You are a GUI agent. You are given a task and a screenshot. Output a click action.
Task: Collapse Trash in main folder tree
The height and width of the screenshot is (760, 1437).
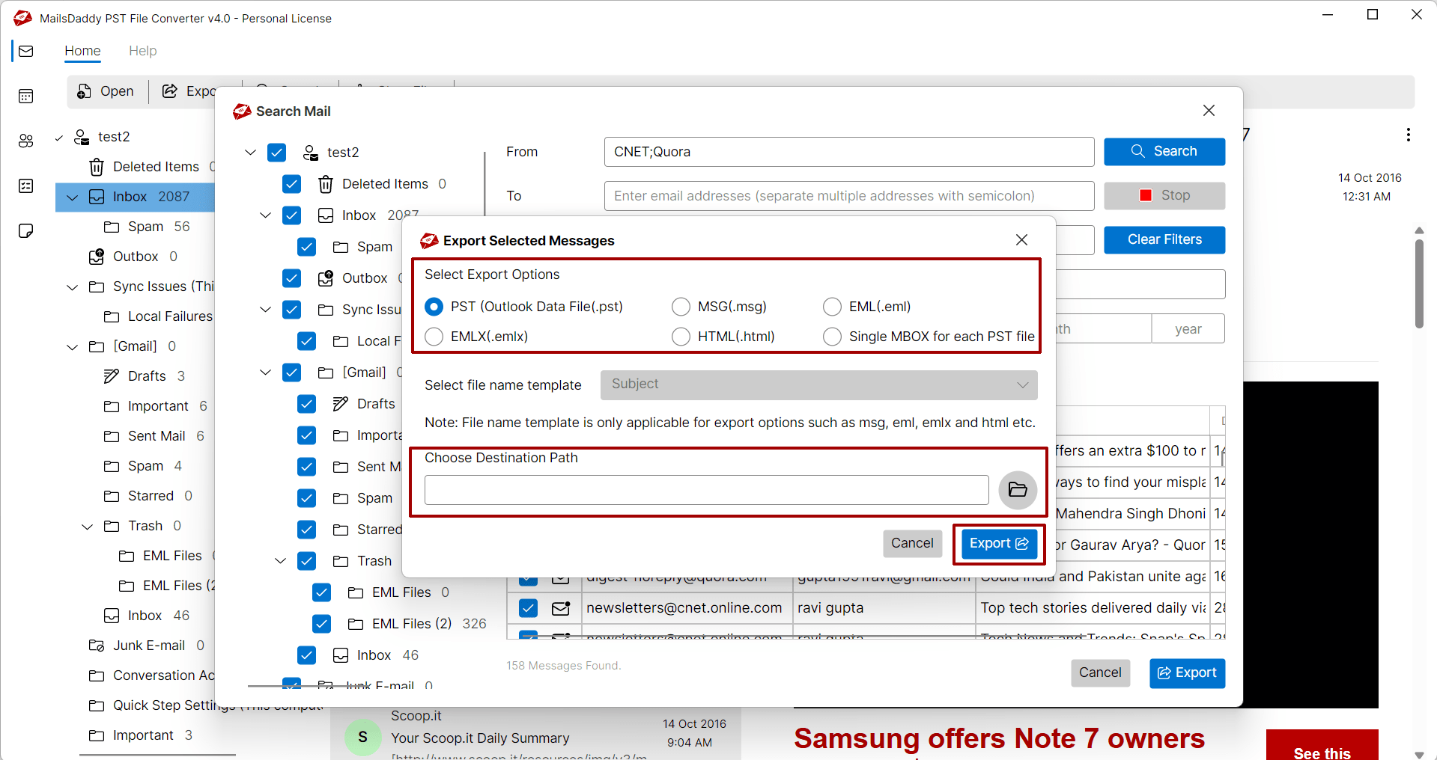point(88,527)
